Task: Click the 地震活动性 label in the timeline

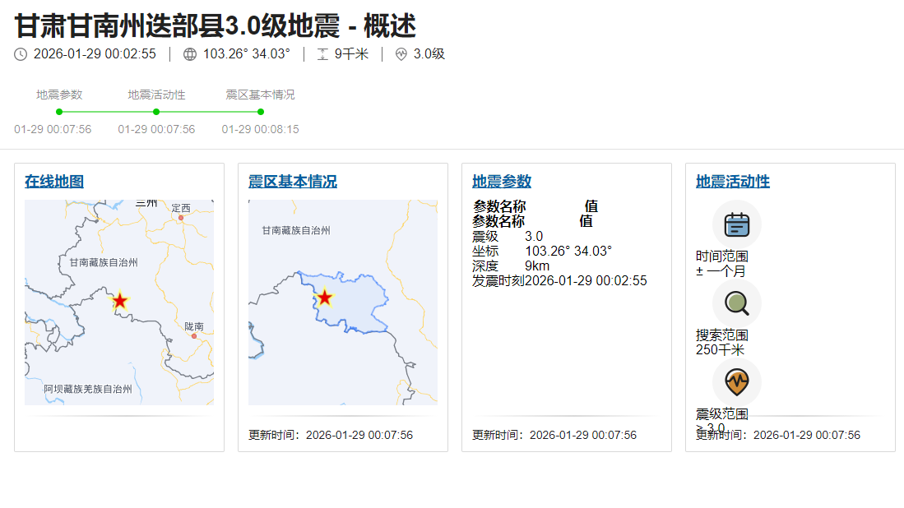Action: pyautogui.click(x=156, y=95)
